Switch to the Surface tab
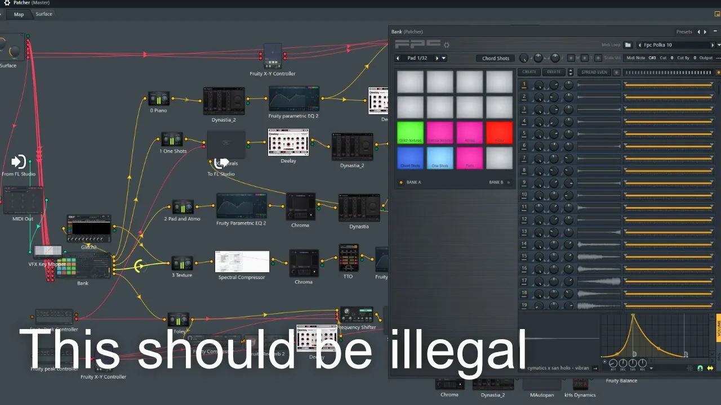 point(44,14)
